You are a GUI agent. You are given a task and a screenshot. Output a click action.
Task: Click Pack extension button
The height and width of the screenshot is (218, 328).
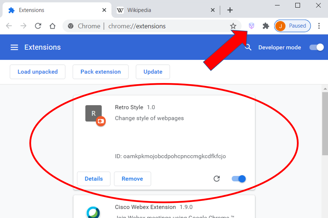101,72
